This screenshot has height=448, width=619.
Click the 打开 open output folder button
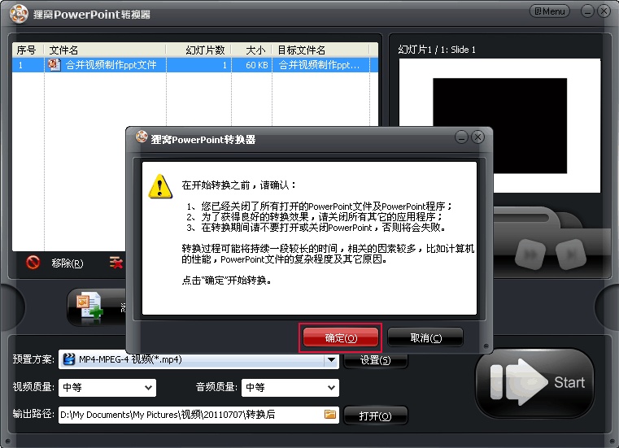coord(375,415)
